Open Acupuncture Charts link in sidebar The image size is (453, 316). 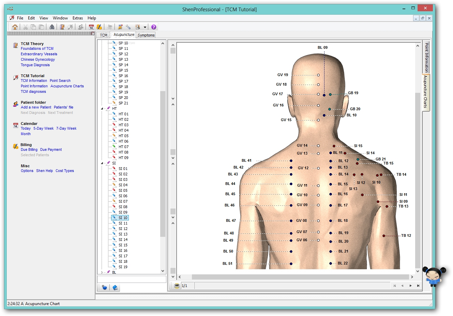67,86
